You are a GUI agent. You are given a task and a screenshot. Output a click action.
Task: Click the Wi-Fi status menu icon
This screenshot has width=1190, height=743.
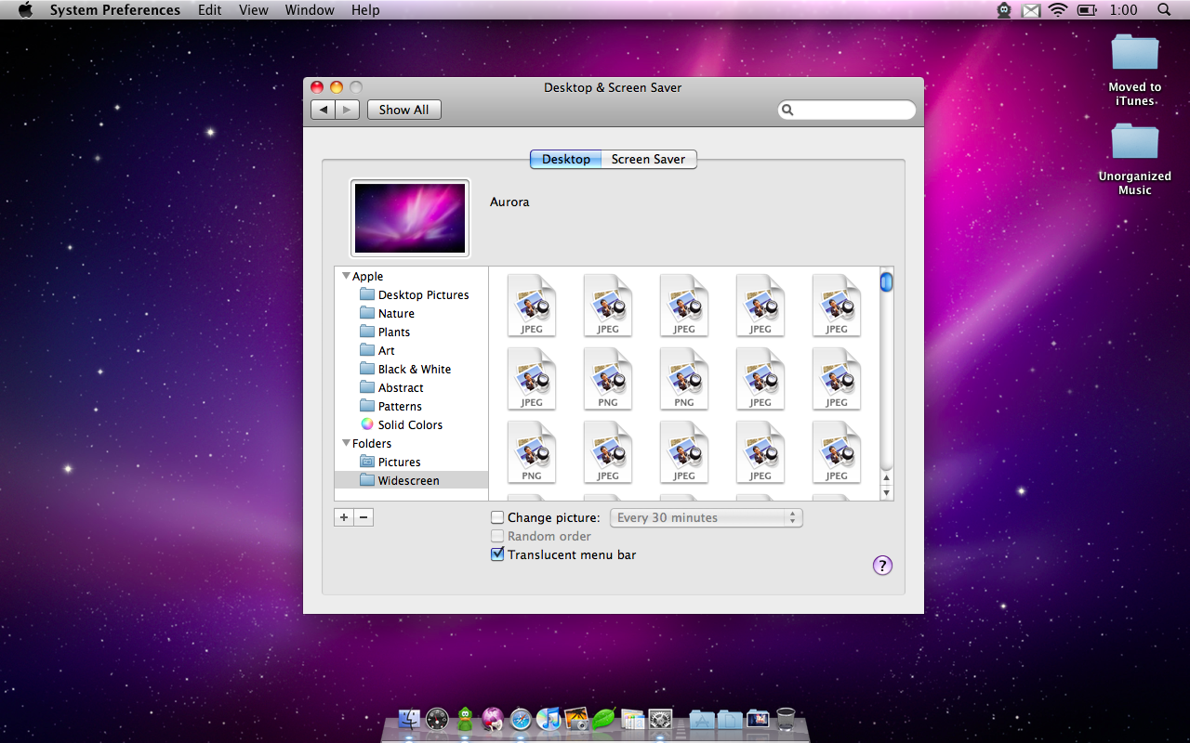[x=1057, y=10]
